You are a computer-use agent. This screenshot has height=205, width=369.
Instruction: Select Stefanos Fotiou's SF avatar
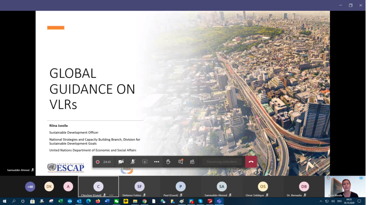[x=139, y=186]
